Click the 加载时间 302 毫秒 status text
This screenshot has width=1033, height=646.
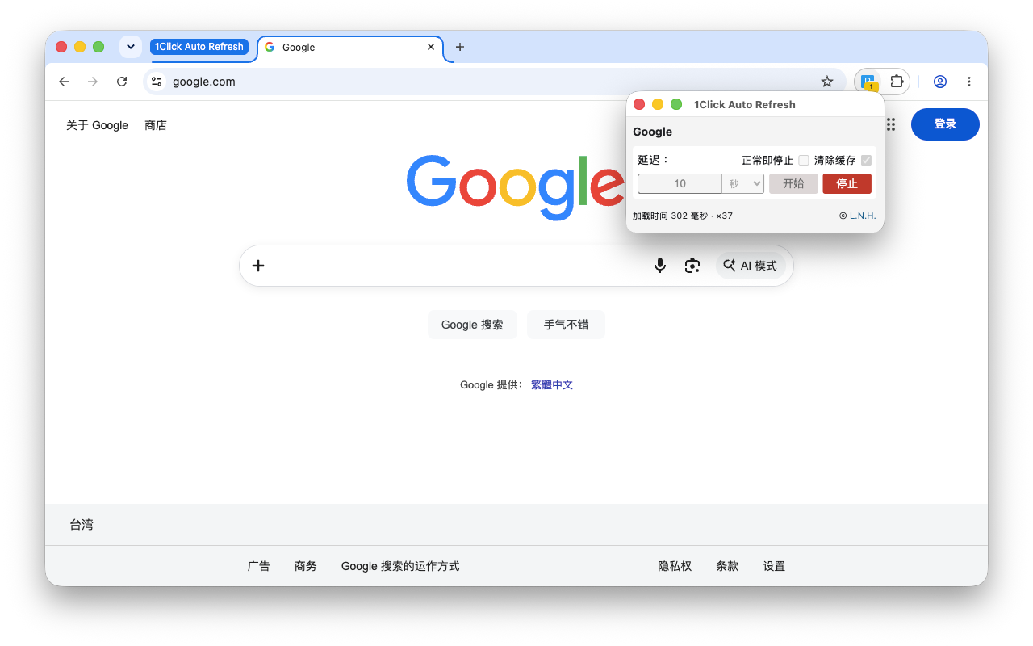(670, 216)
